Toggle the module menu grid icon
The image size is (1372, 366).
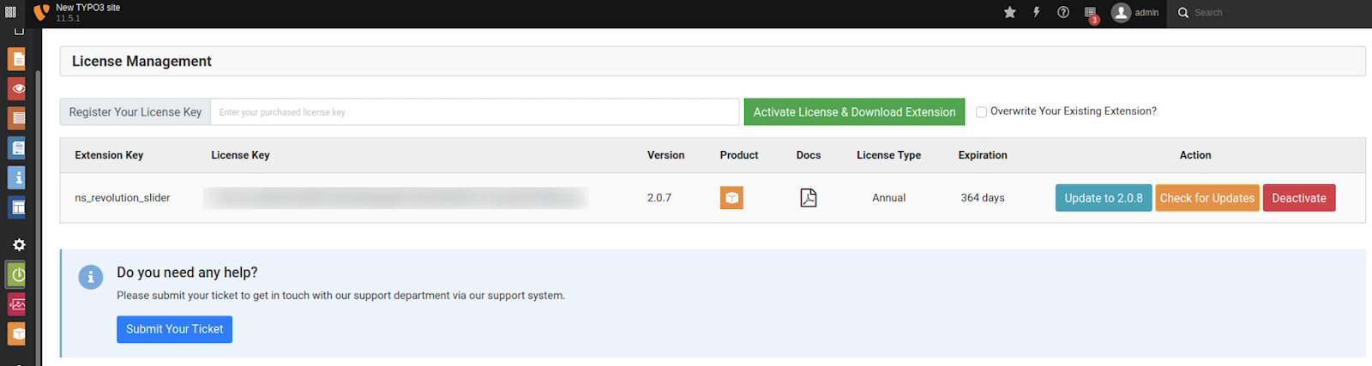point(10,12)
